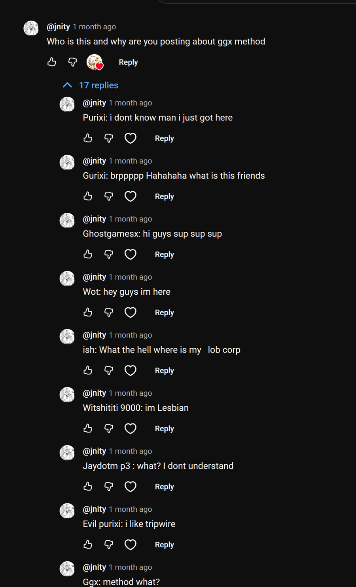Heart the Jaydotm p3 reply
Image resolution: width=356 pixels, height=587 pixels.
pos(131,486)
